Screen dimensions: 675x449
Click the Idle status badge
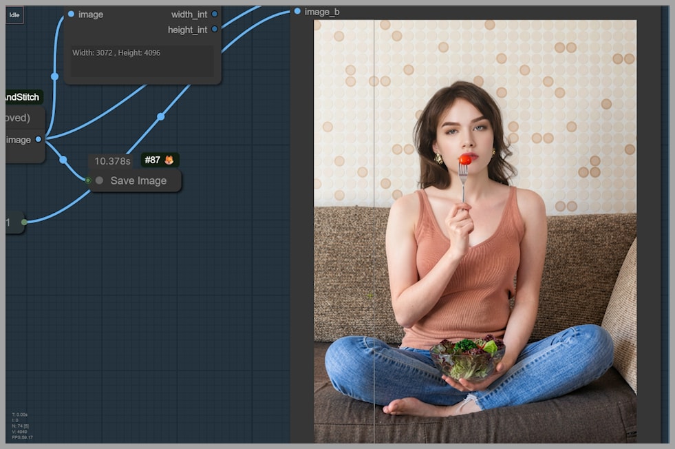(x=14, y=14)
